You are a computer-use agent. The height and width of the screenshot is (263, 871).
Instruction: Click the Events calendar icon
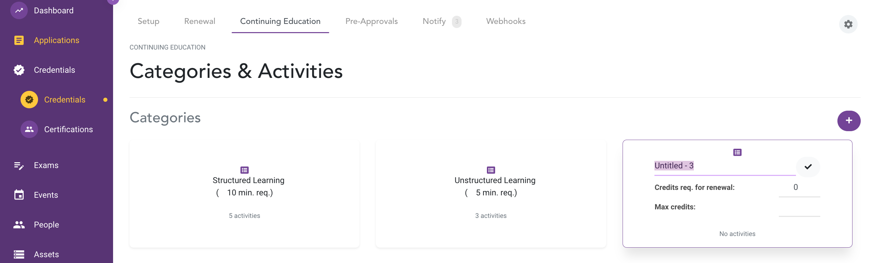[x=19, y=195]
